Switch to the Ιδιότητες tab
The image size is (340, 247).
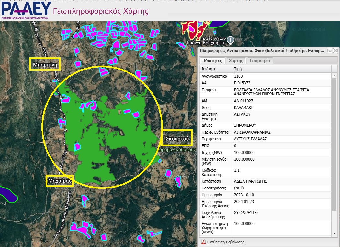212,61
